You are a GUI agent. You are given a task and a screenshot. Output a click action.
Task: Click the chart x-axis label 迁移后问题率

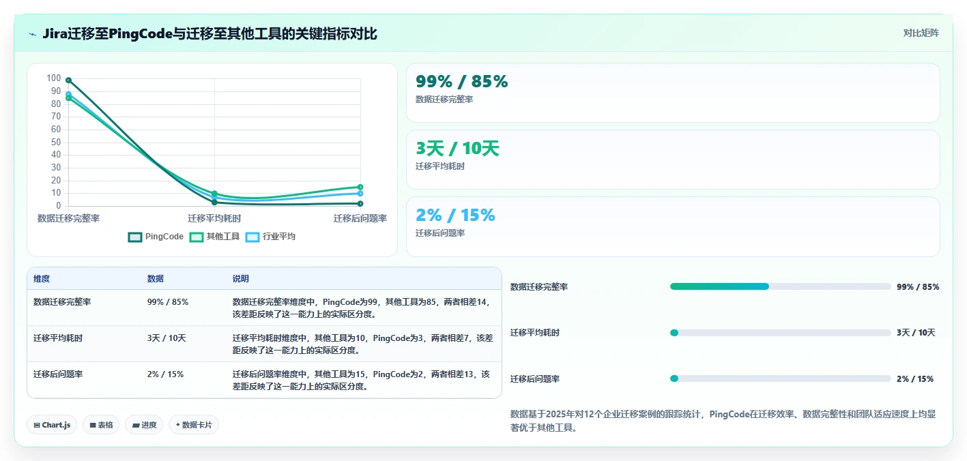click(x=360, y=218)
